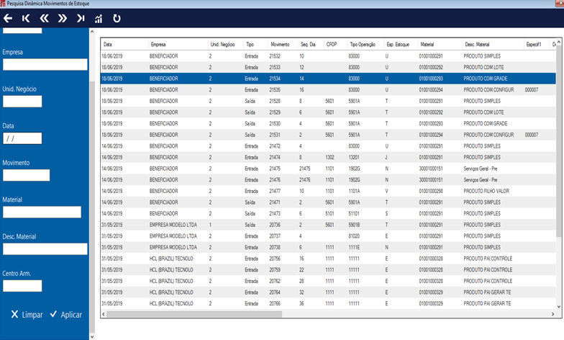Click the back arrow icon in toolbar
Image resolution: width=564 pixels, height=340 pixels.
click(x=8, y=19)
